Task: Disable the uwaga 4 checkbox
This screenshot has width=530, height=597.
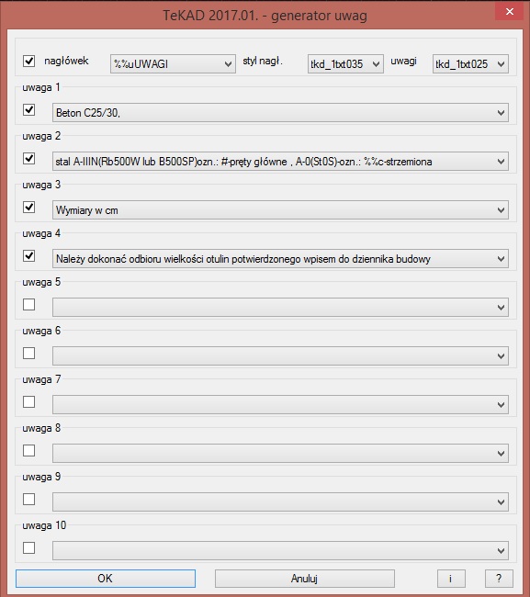Action: click(29, 256)
